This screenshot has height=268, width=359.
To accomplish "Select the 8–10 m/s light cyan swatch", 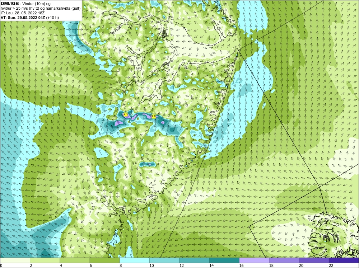I will click(134, 260).
